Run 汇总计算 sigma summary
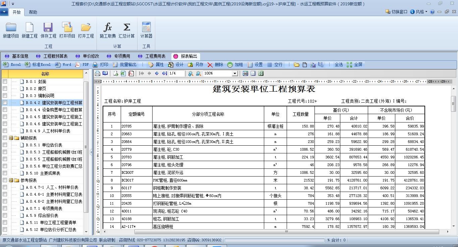This screenshot has width=458, height=247. [x=126, y=30]
